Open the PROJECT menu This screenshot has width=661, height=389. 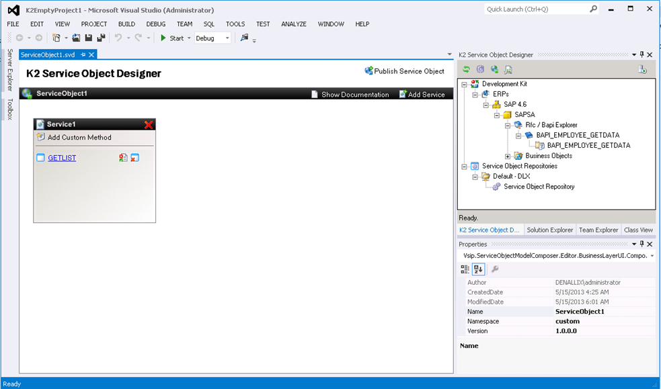(94, 24)
